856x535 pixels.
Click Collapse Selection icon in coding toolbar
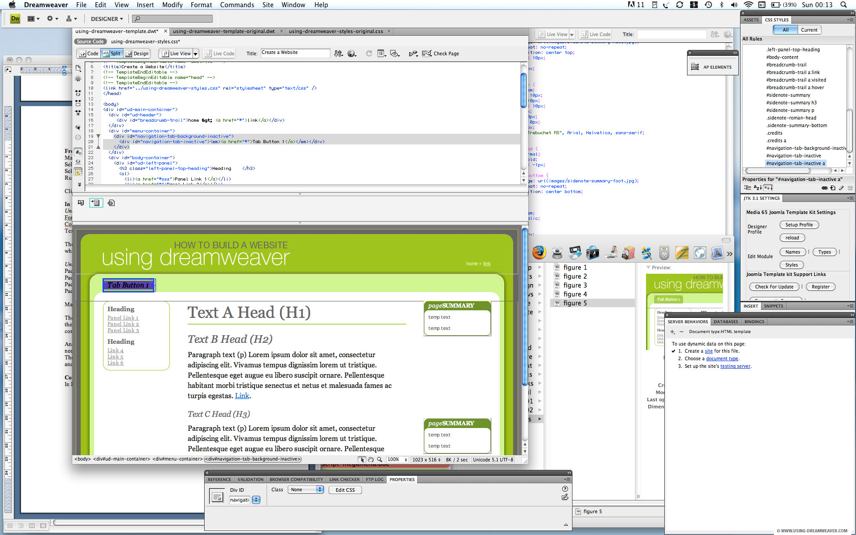tap(78, 103)
